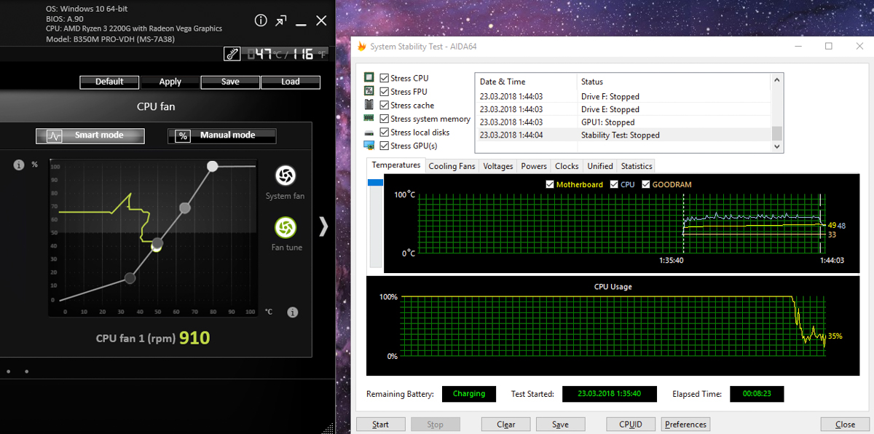Disable the Stress GPU(s) checkbox
The image size is (874, 434).
[x=384, y=146]
